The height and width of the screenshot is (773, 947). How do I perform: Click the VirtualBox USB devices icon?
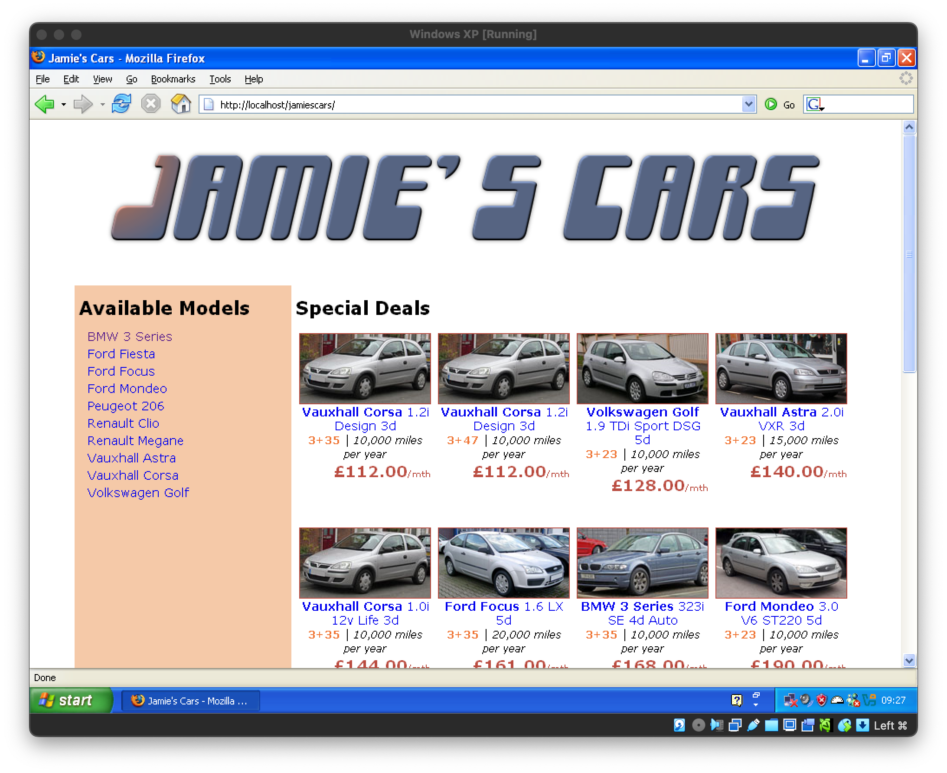point(753,725)
